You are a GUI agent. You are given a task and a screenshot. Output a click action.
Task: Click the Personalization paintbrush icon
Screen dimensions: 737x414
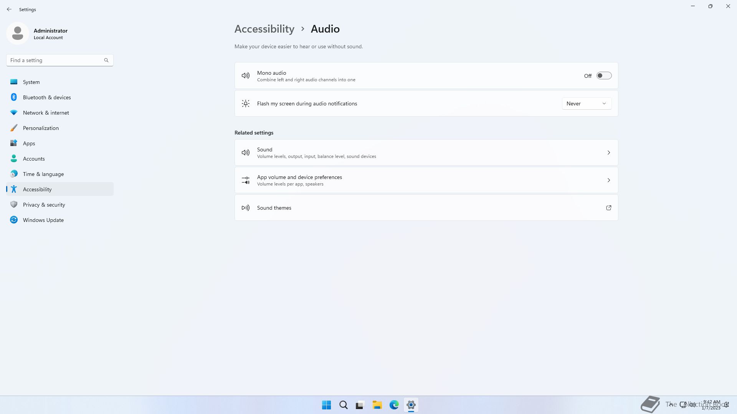[x=14, y=128]
